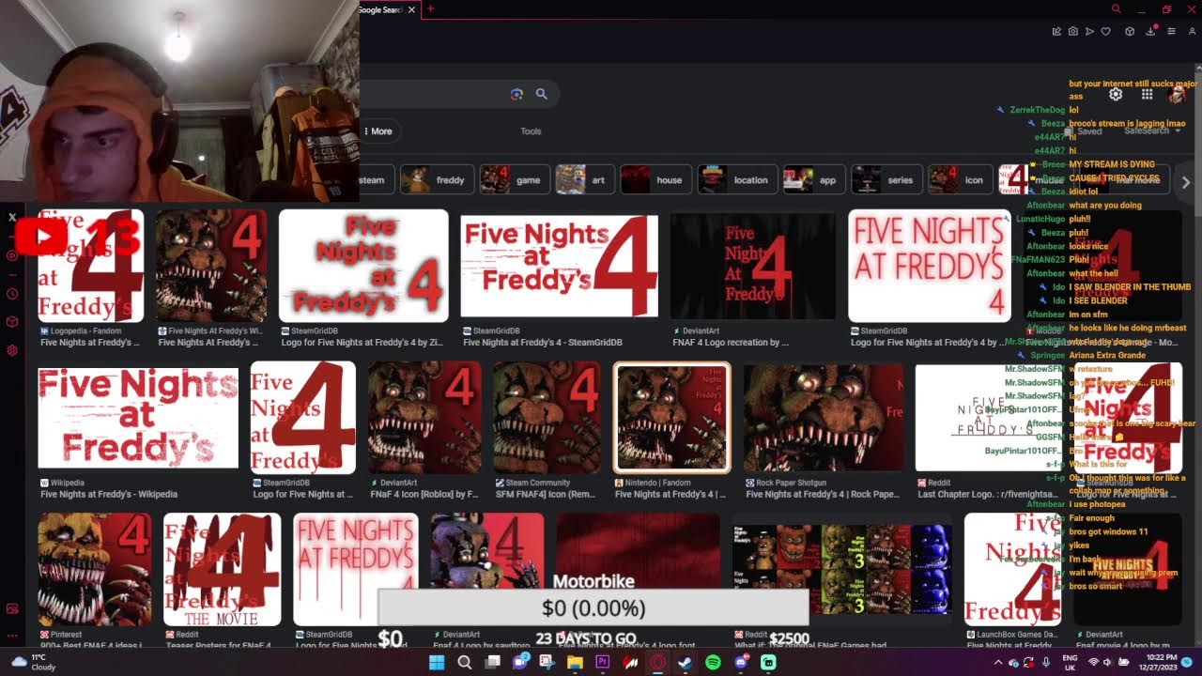This screenshot has width=1202, height=676.
Task: Show more suggestion chips with right arrow
Action: [x=1185, y=182]
